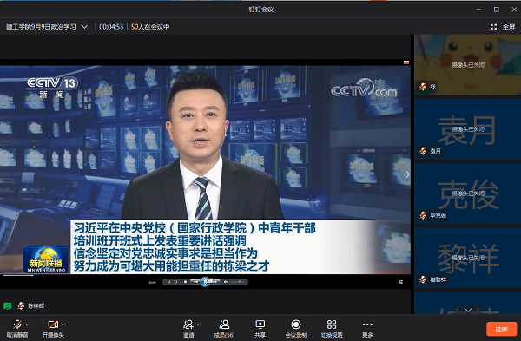This screenshot has width=521, height=341.
Task: Collapse participant sidebar with right arrow
Action: 408,174
